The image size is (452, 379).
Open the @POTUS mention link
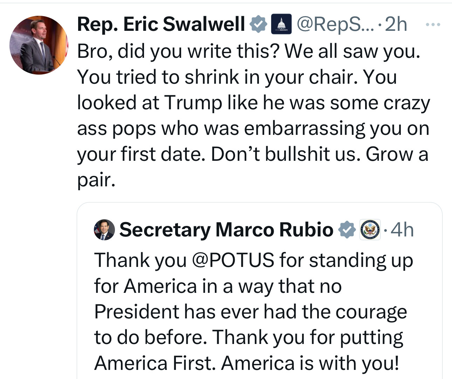(233, 260)
